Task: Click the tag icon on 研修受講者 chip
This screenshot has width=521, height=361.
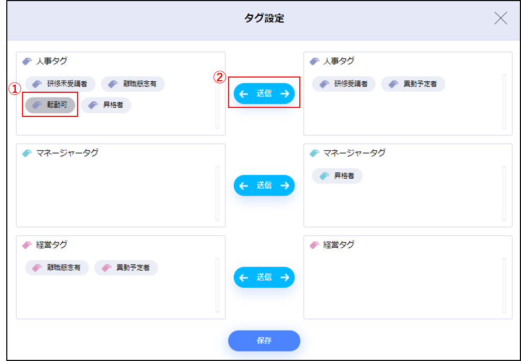Action: 324,84
